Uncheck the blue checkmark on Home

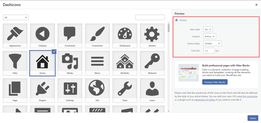(54, 52)
